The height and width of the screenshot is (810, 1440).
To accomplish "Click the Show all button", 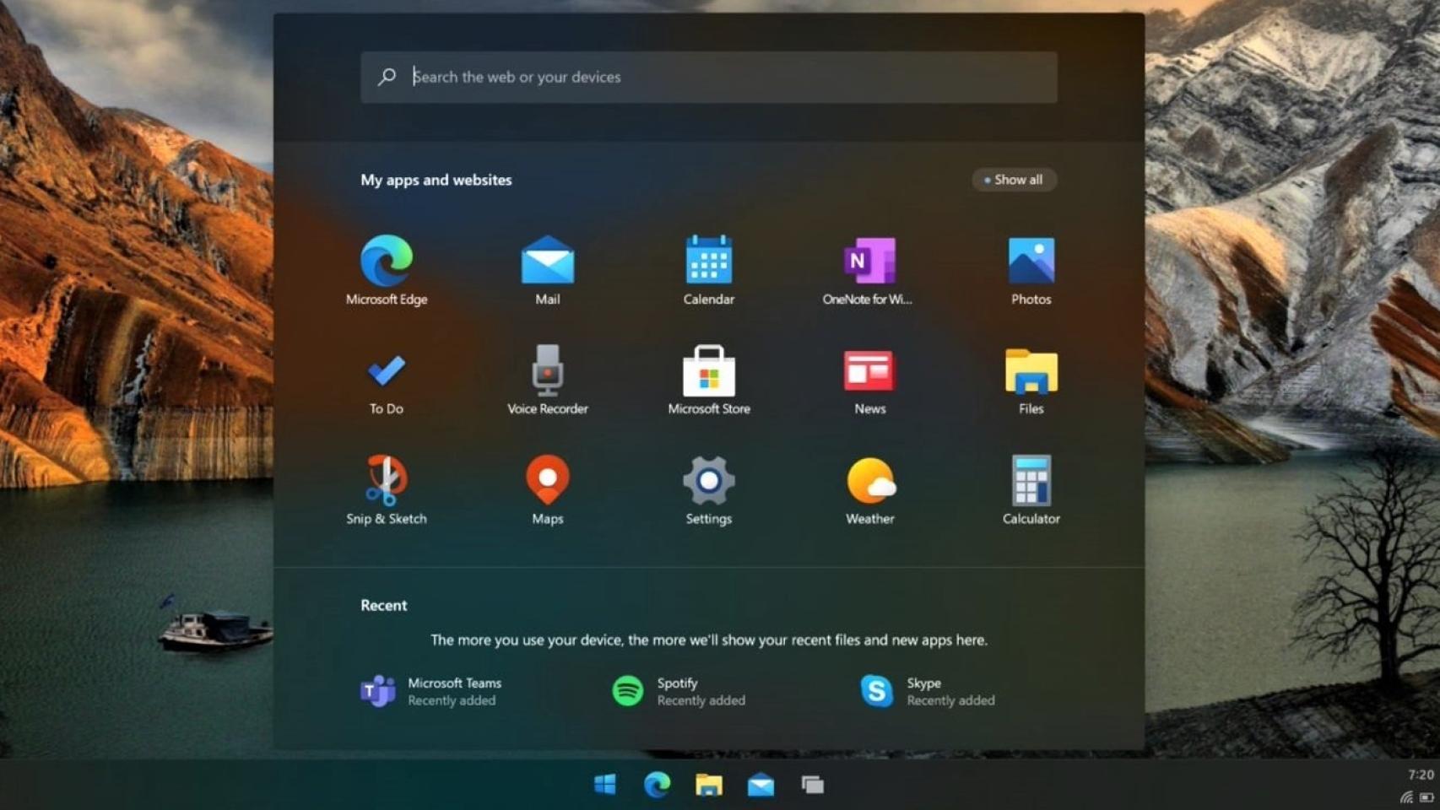I will 1014,180.
